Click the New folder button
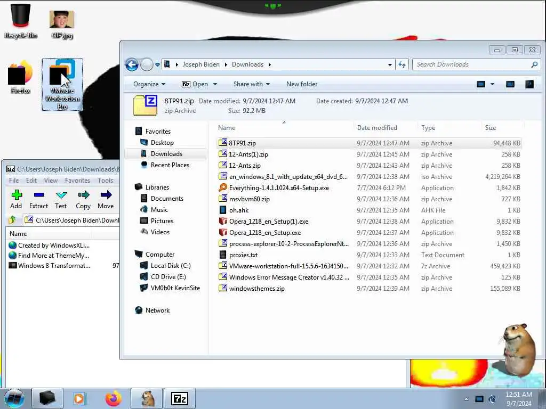The image size is (546, 409). pyautogui.click(x=302, y=84)
